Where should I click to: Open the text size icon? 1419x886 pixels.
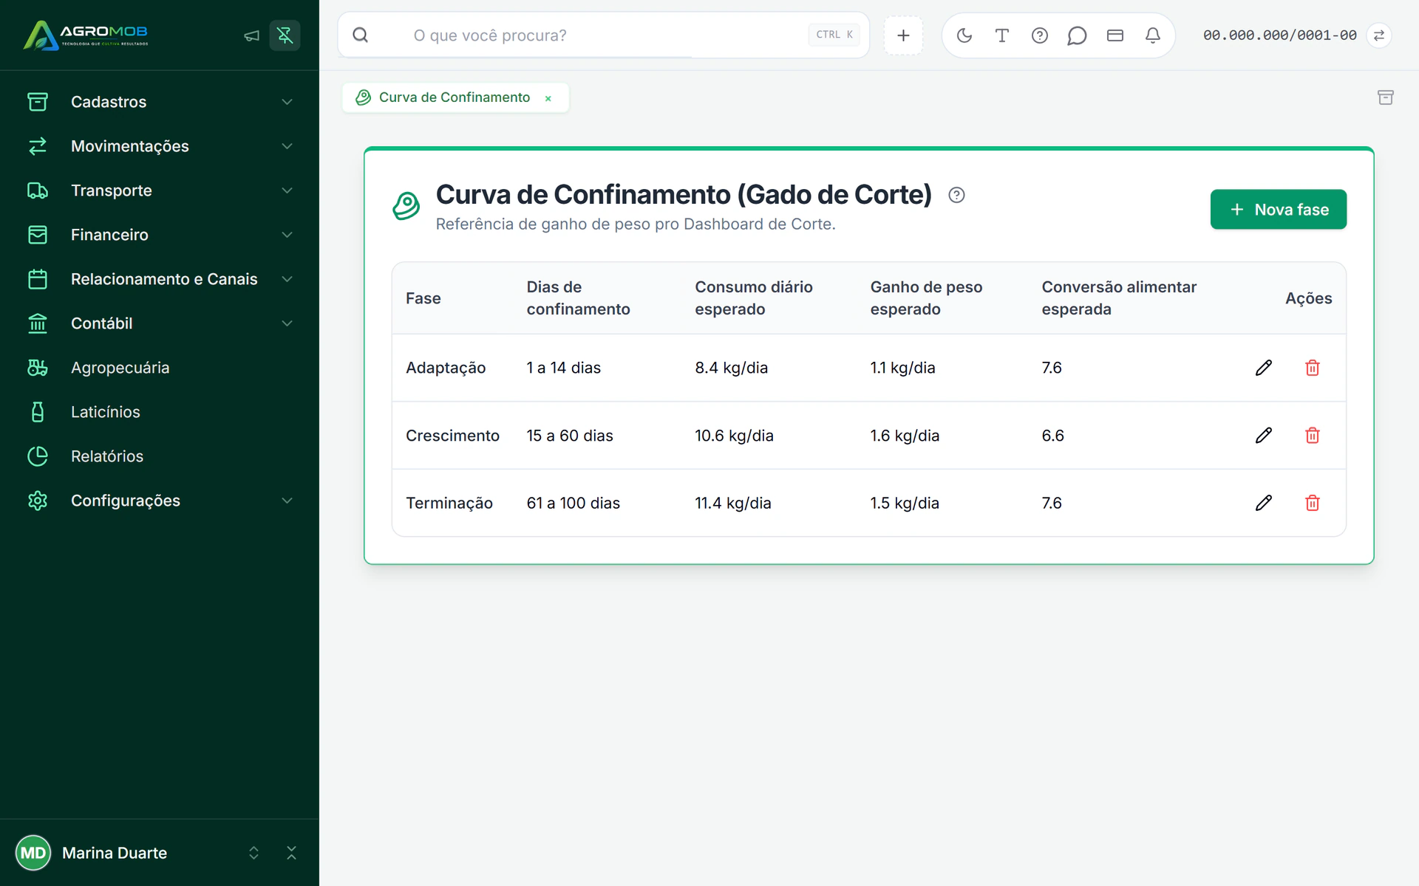pyautogui.click(x=1001, y=35)
